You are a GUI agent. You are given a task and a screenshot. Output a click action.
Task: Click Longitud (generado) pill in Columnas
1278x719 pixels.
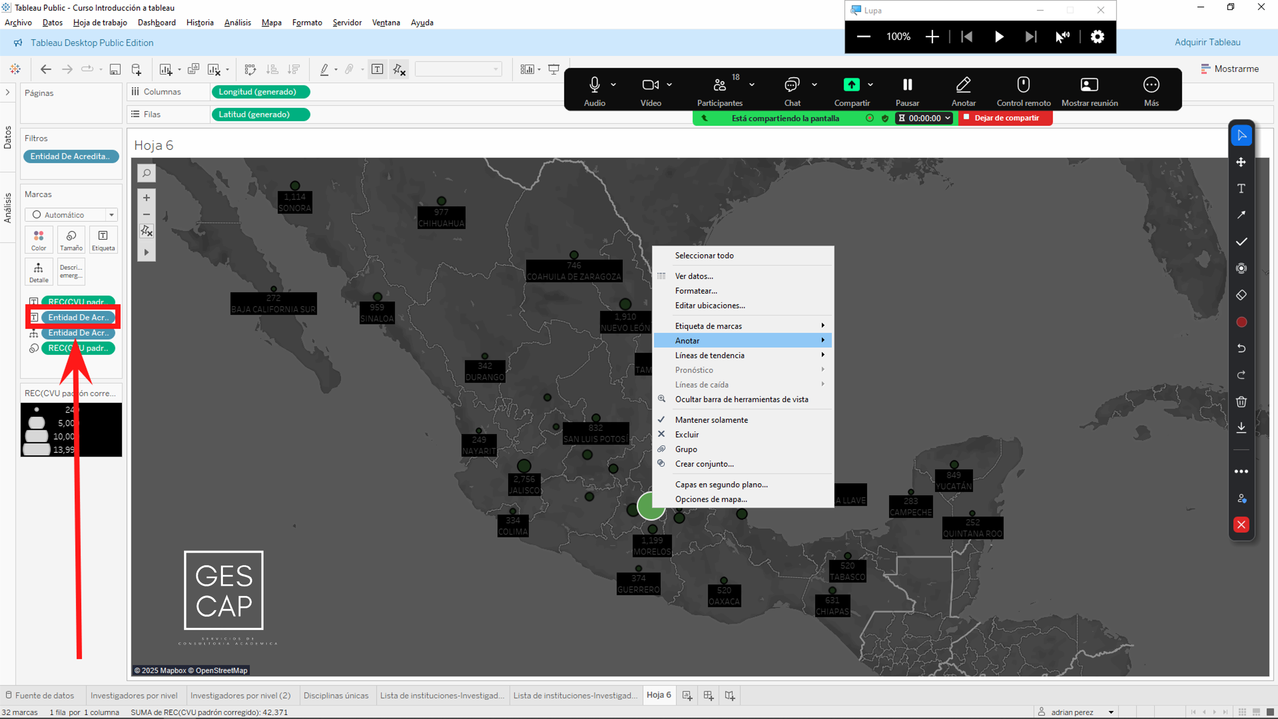(260, 92)
